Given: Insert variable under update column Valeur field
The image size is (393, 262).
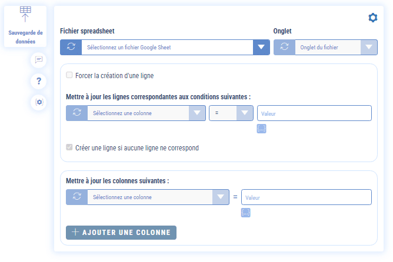Looking at the screenshot, I should point(246,213).
